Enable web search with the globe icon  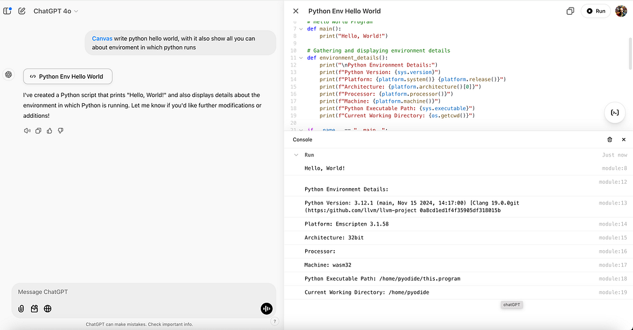coord(47,308)
